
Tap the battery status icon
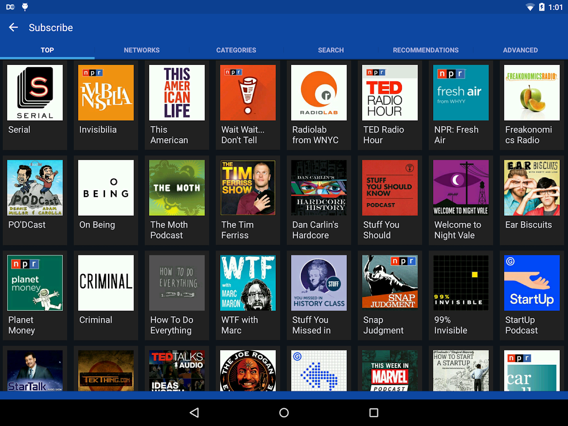tap(541, 7)
